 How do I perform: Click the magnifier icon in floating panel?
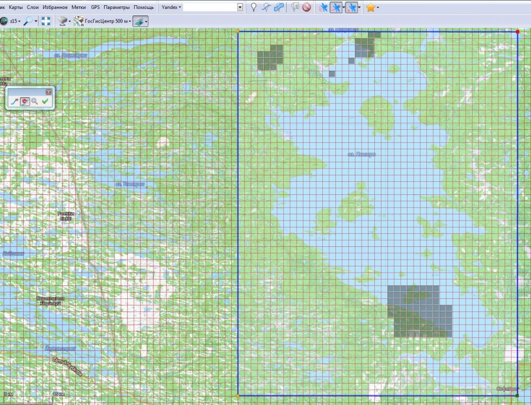[35, 101]
